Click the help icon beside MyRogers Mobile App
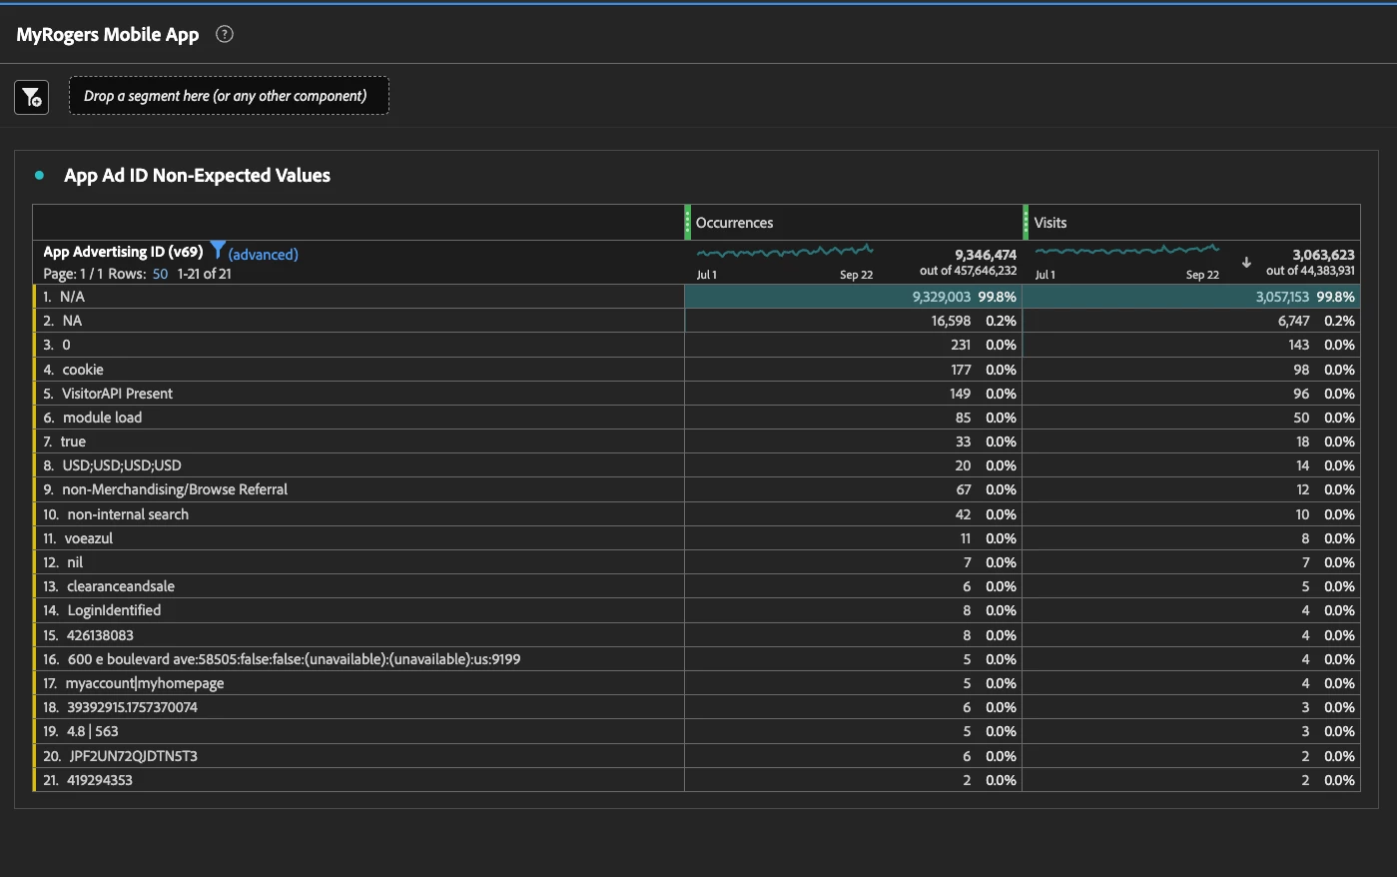 tap(225, 34)
